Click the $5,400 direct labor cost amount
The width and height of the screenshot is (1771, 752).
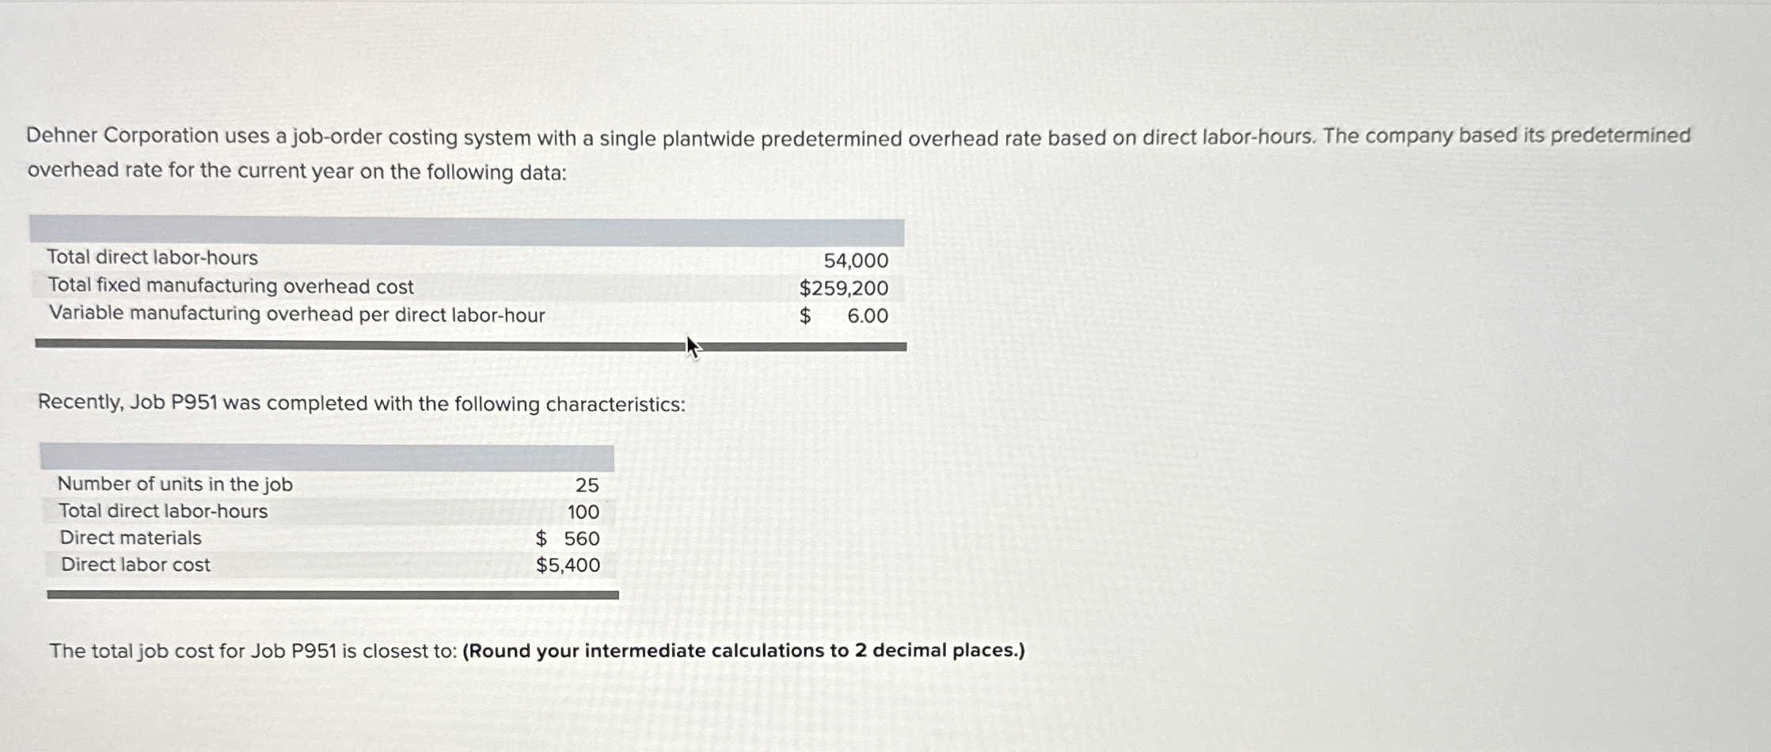pyautogui.click(x=568, y=565)
